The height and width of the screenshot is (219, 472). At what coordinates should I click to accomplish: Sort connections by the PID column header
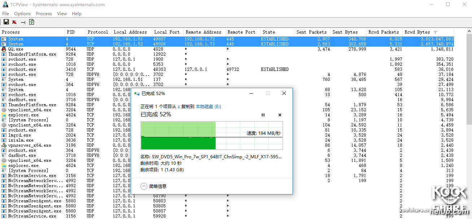[71, 32]
